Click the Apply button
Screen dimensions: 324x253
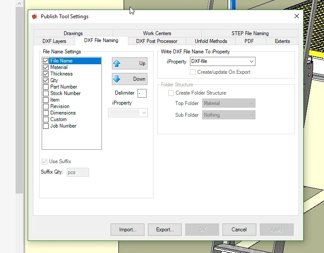coord(277,230)
